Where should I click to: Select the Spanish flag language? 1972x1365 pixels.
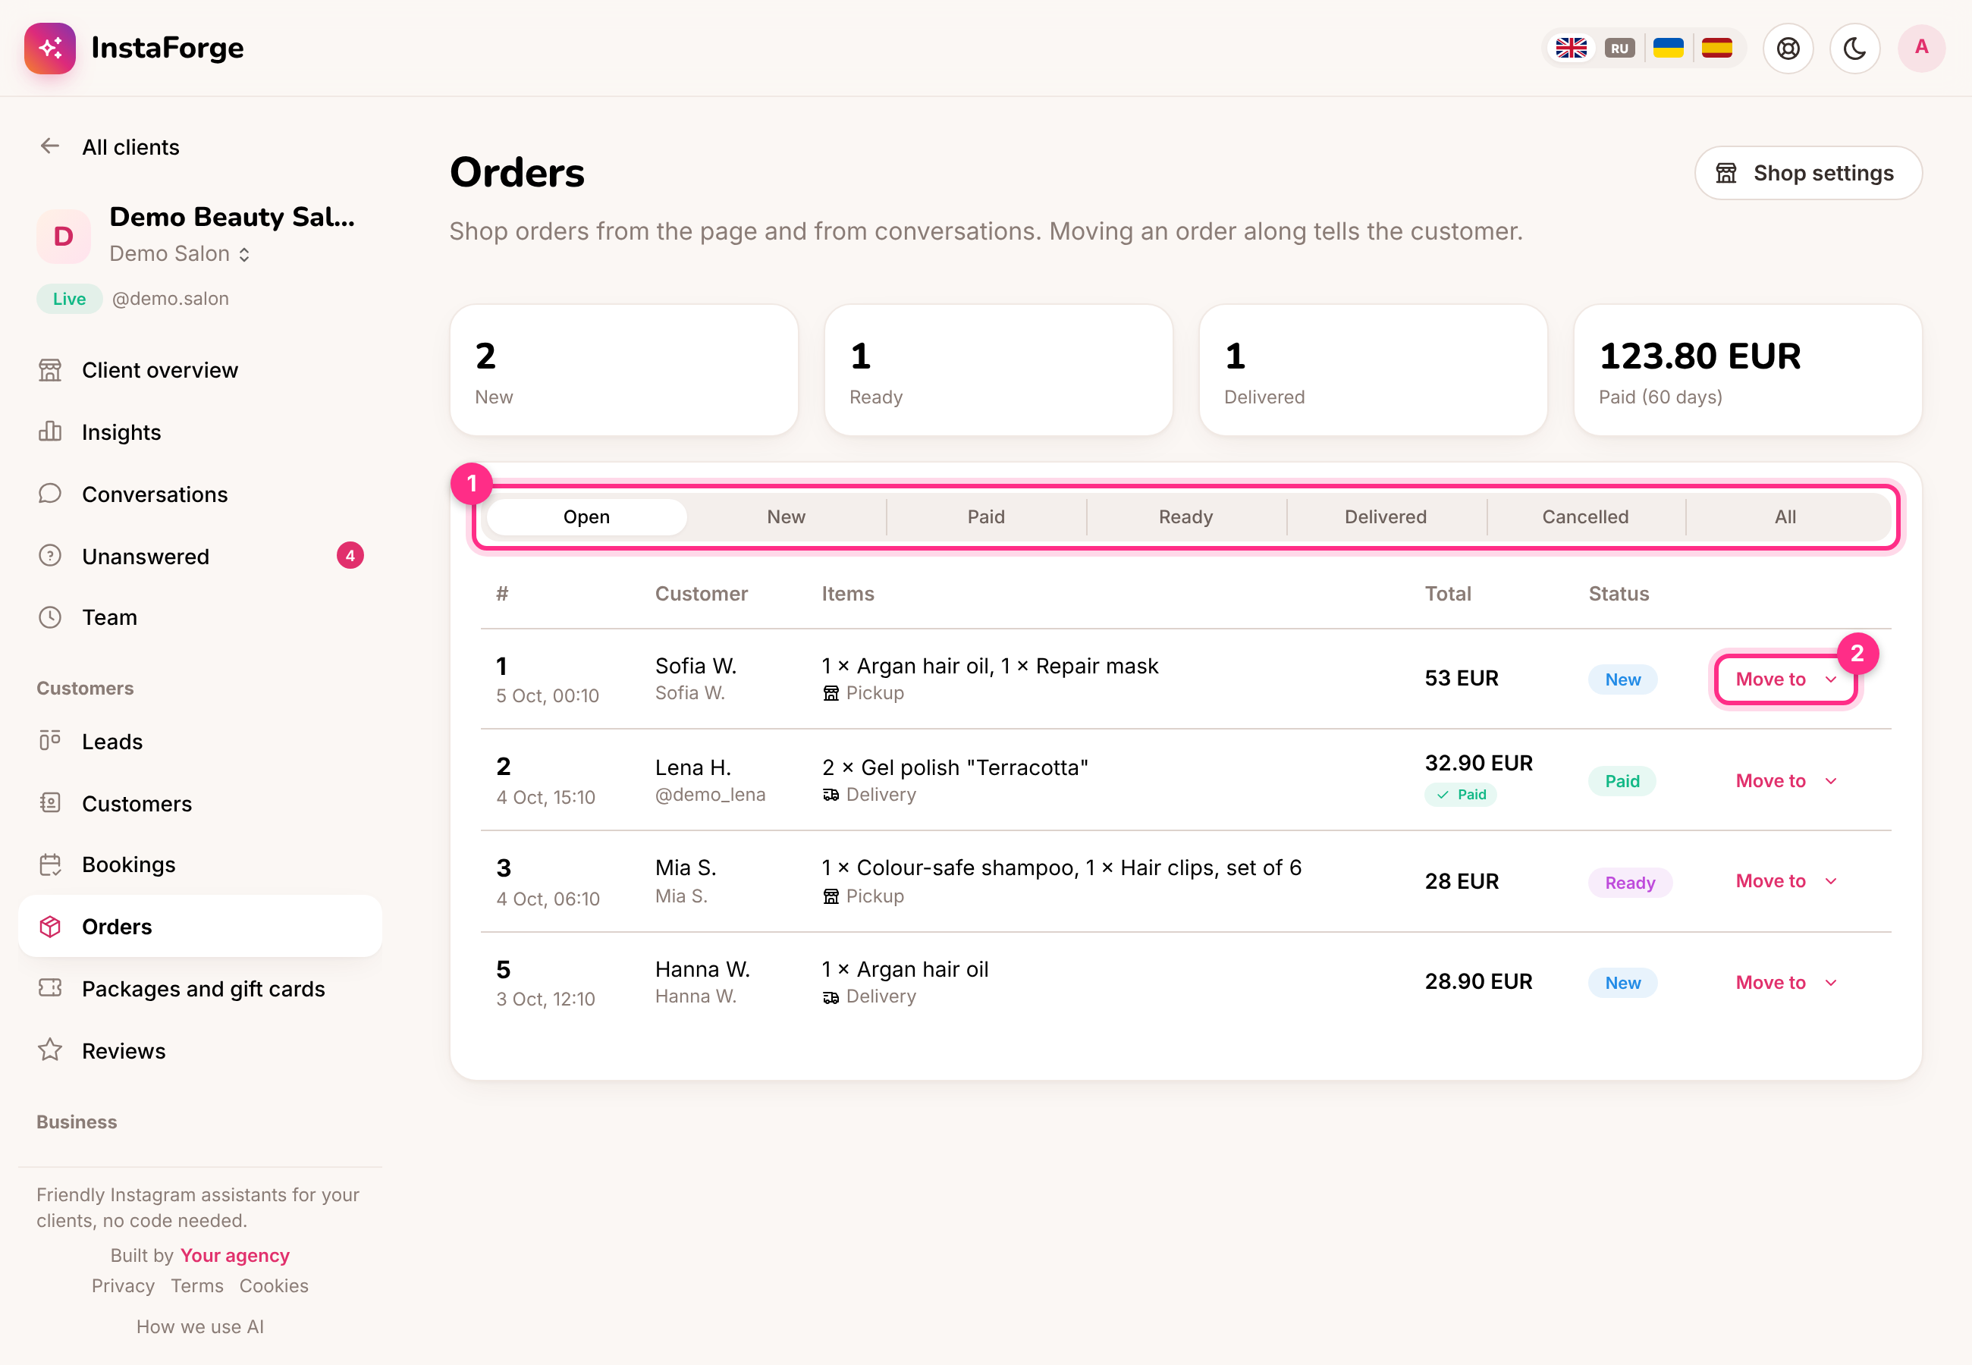pos(1717,48)
